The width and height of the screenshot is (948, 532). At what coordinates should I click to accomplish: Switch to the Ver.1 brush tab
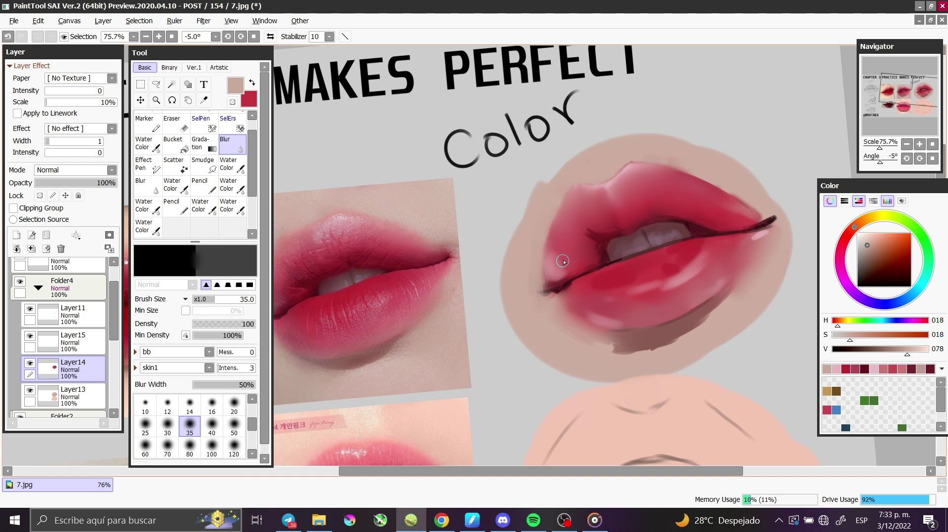coord(194,68)
